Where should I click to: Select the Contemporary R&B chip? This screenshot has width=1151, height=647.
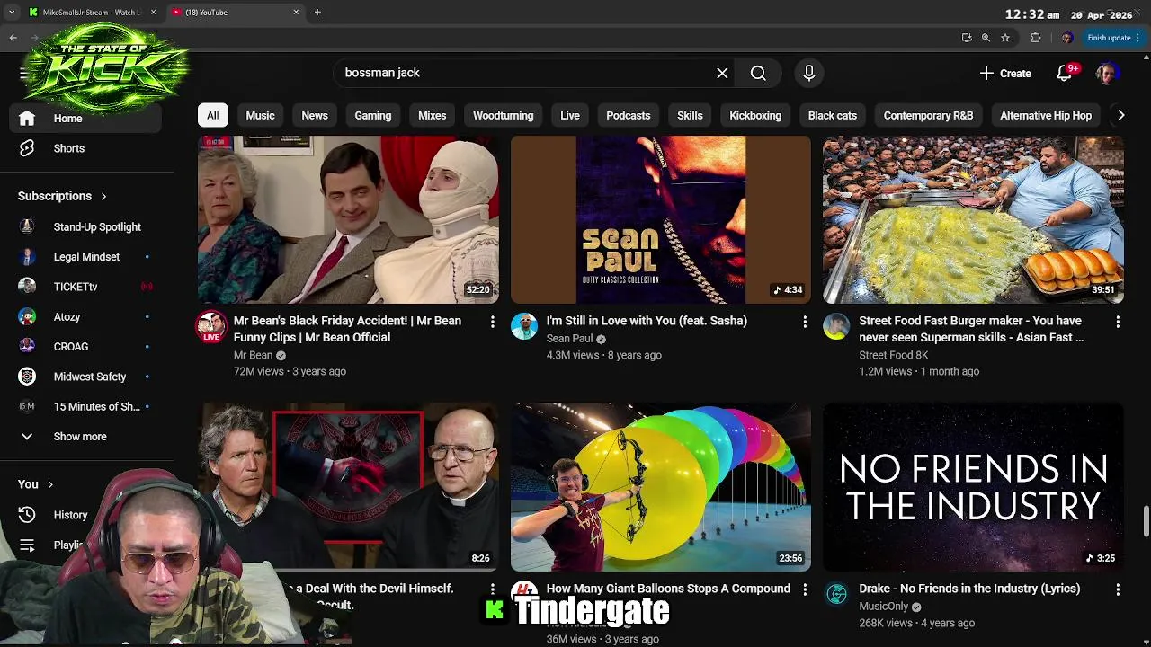(928, 115)
